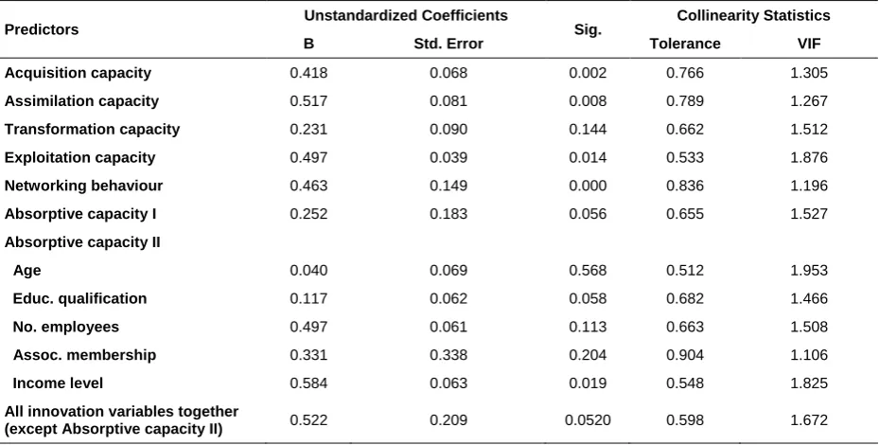Click the Absorptive capacity II heading

point(82,241)
